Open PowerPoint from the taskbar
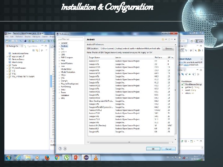Viewport: 223px width, 167px height. click(x=76, y=157)
